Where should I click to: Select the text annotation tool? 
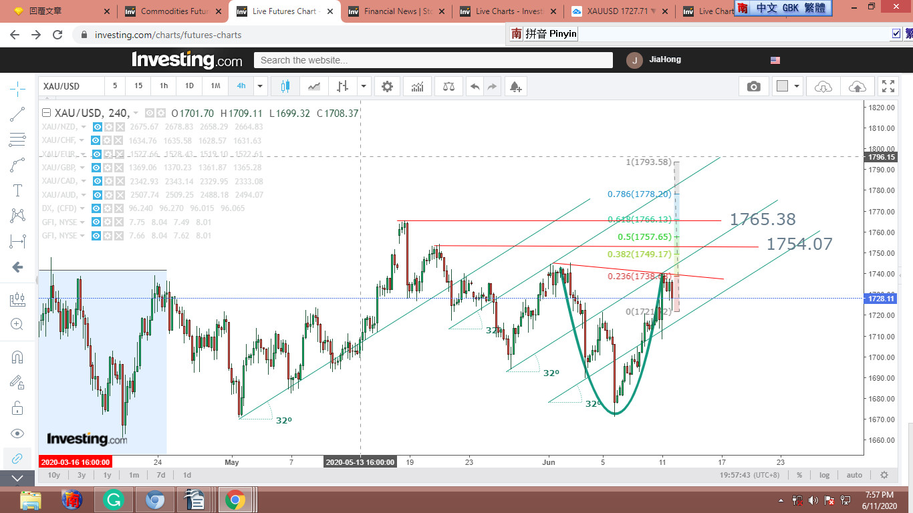tap(17, 190)
